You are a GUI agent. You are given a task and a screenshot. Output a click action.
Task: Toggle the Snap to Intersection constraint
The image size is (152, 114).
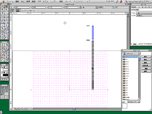click(6, 91)
